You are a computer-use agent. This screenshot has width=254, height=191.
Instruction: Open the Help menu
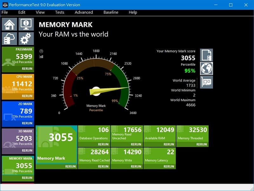tap(133, 12)
